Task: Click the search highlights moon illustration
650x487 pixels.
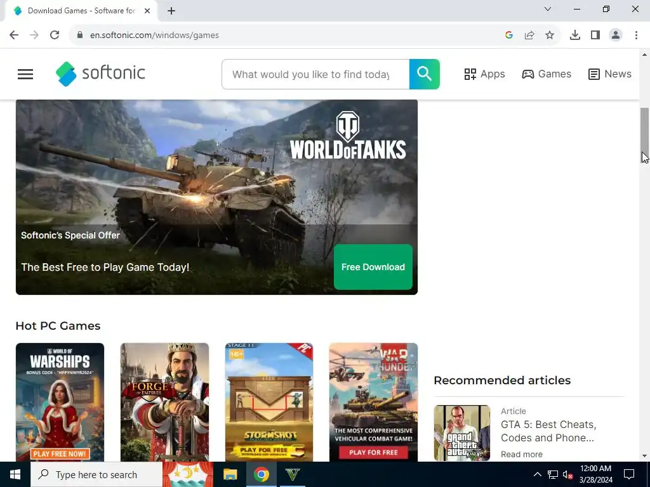Action: point(188,474)
